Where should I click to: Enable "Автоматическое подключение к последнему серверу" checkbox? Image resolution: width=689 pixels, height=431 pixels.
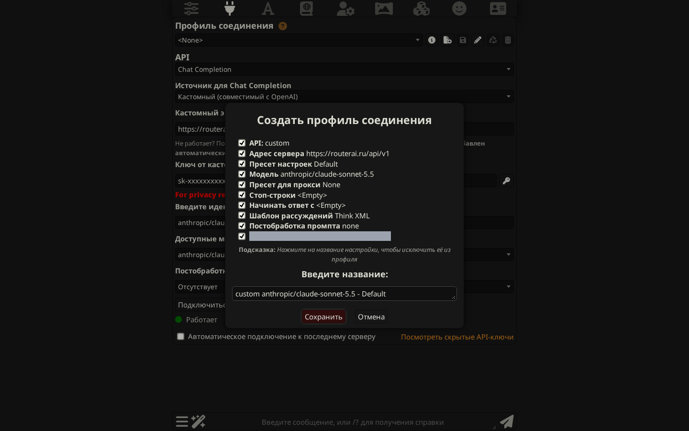(180, 337)
